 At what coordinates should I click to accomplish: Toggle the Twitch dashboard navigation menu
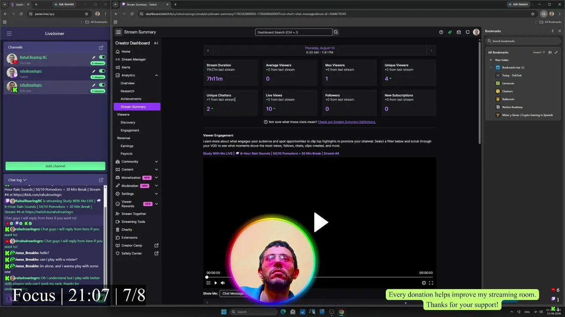click(x=118, y=32)
